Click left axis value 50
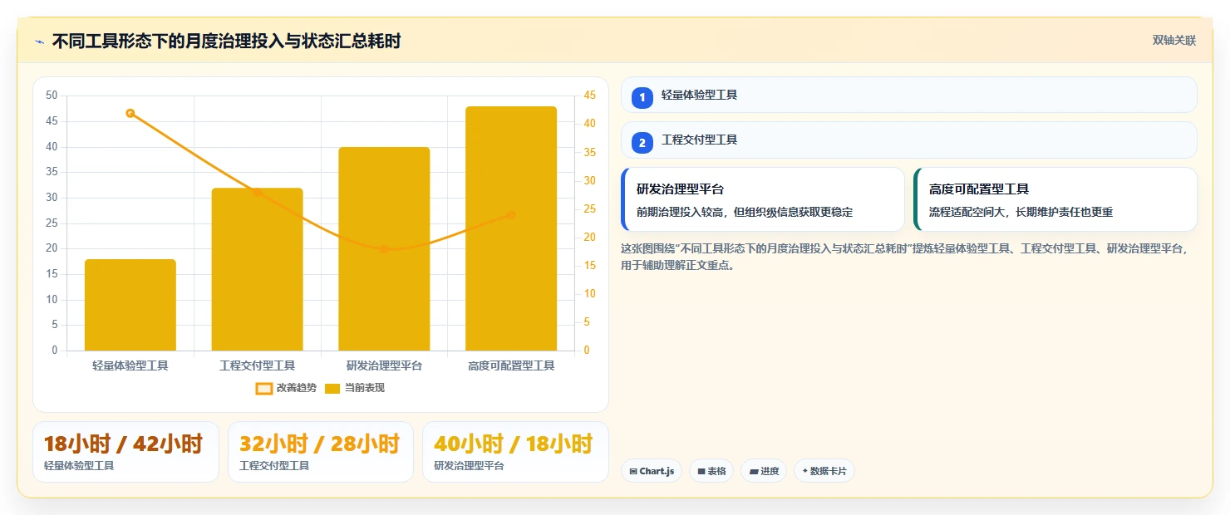 tap(52, 96)
